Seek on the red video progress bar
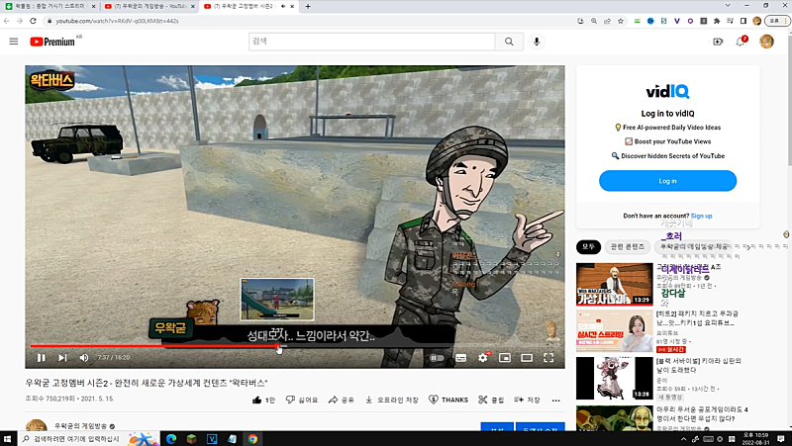The height and width of the screenshot is (446, 792). [293, 346]
